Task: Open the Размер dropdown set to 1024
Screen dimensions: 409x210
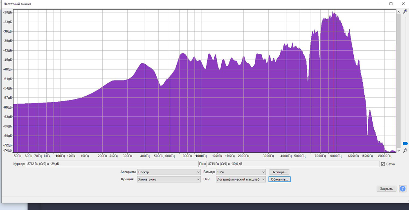Action: click(241, 172)
